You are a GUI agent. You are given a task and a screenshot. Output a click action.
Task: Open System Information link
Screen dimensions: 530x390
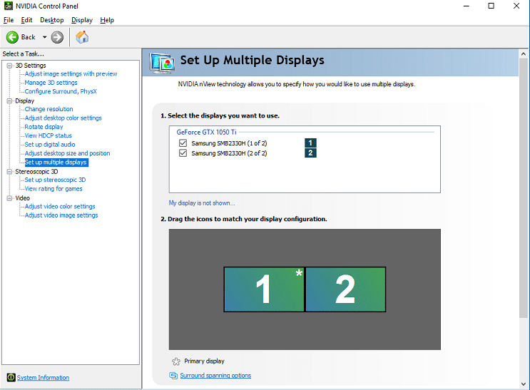(43, 378)
